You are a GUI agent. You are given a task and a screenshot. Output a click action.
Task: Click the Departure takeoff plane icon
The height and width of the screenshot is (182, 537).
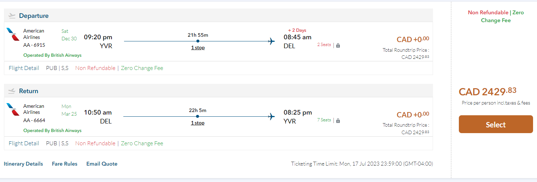12,16
